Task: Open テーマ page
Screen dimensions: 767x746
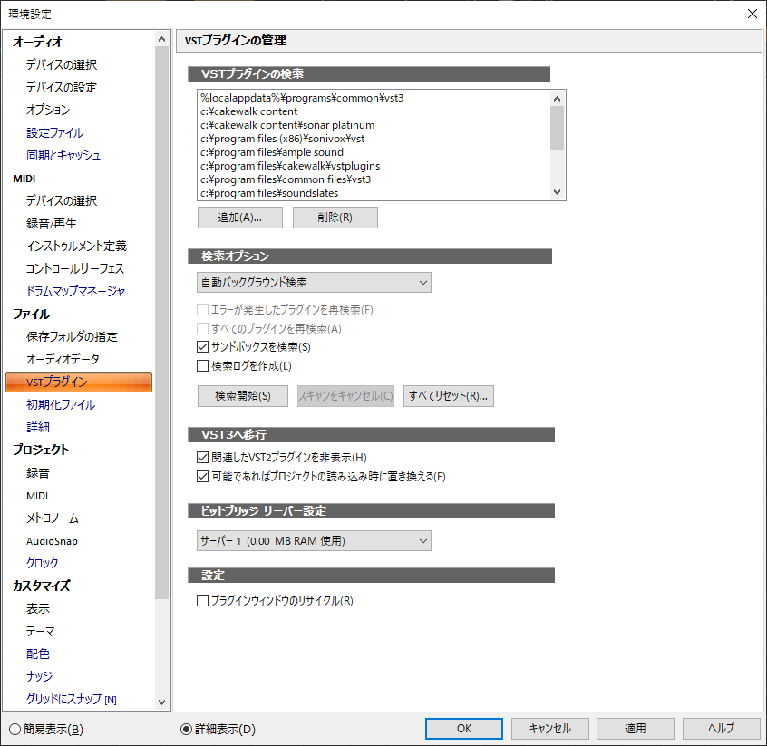Action: [40, 632]
